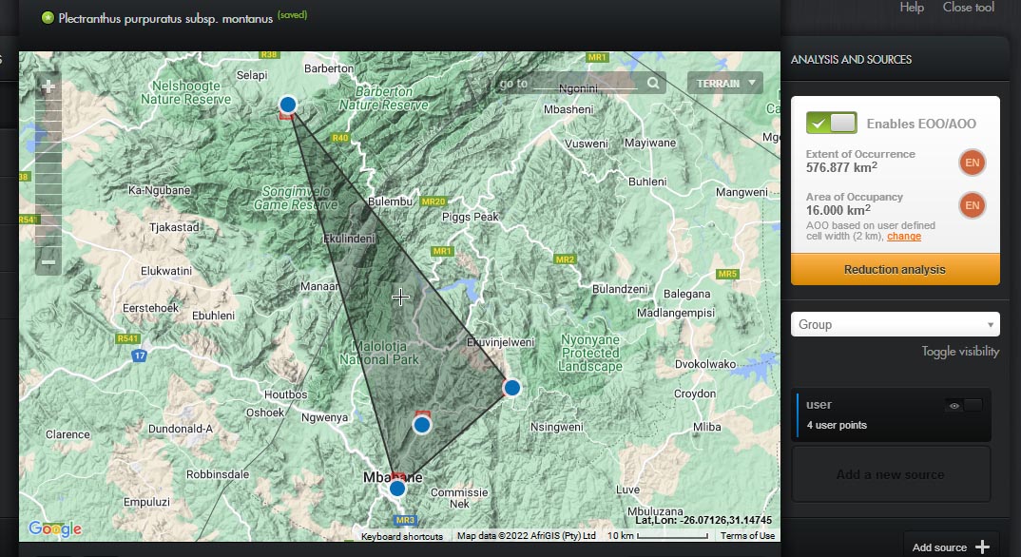Open the TERRAIN map type dropdown
Viewport: 1021px width, 557px height.
pyautogui.click(x=724, y=84)
